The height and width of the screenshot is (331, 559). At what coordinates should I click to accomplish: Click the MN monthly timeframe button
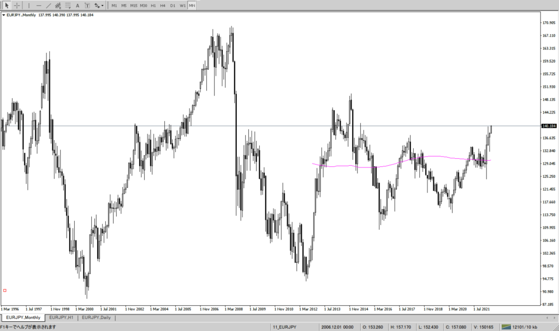pos(192,5)
